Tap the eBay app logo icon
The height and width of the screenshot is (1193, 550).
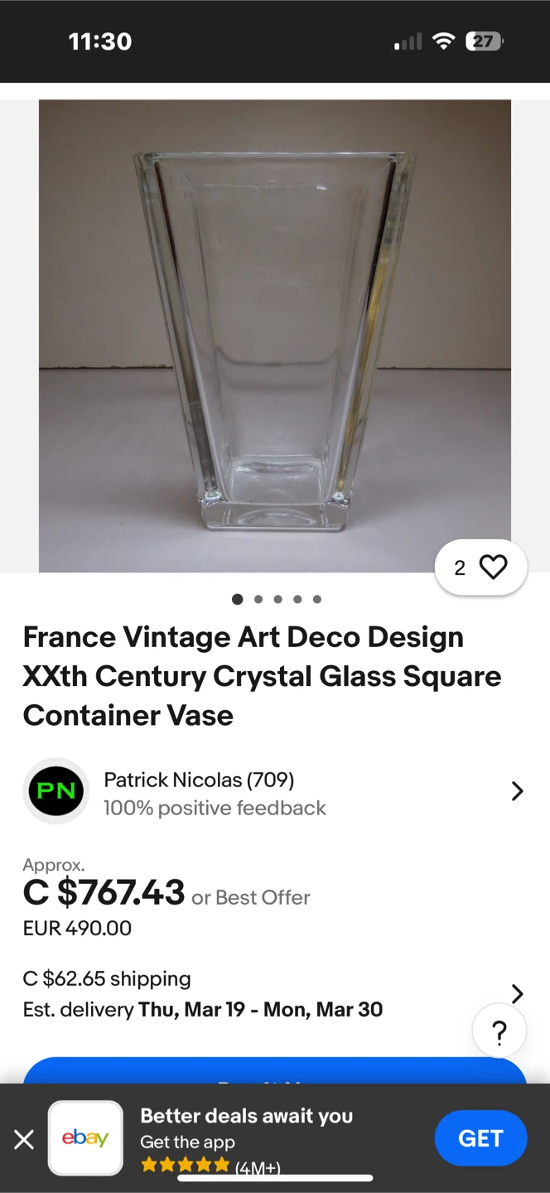(85, 1138)
